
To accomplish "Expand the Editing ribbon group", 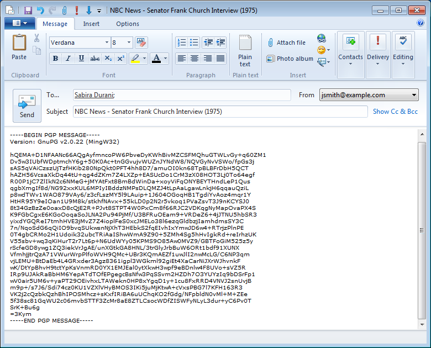I will (x=403, y=55).
